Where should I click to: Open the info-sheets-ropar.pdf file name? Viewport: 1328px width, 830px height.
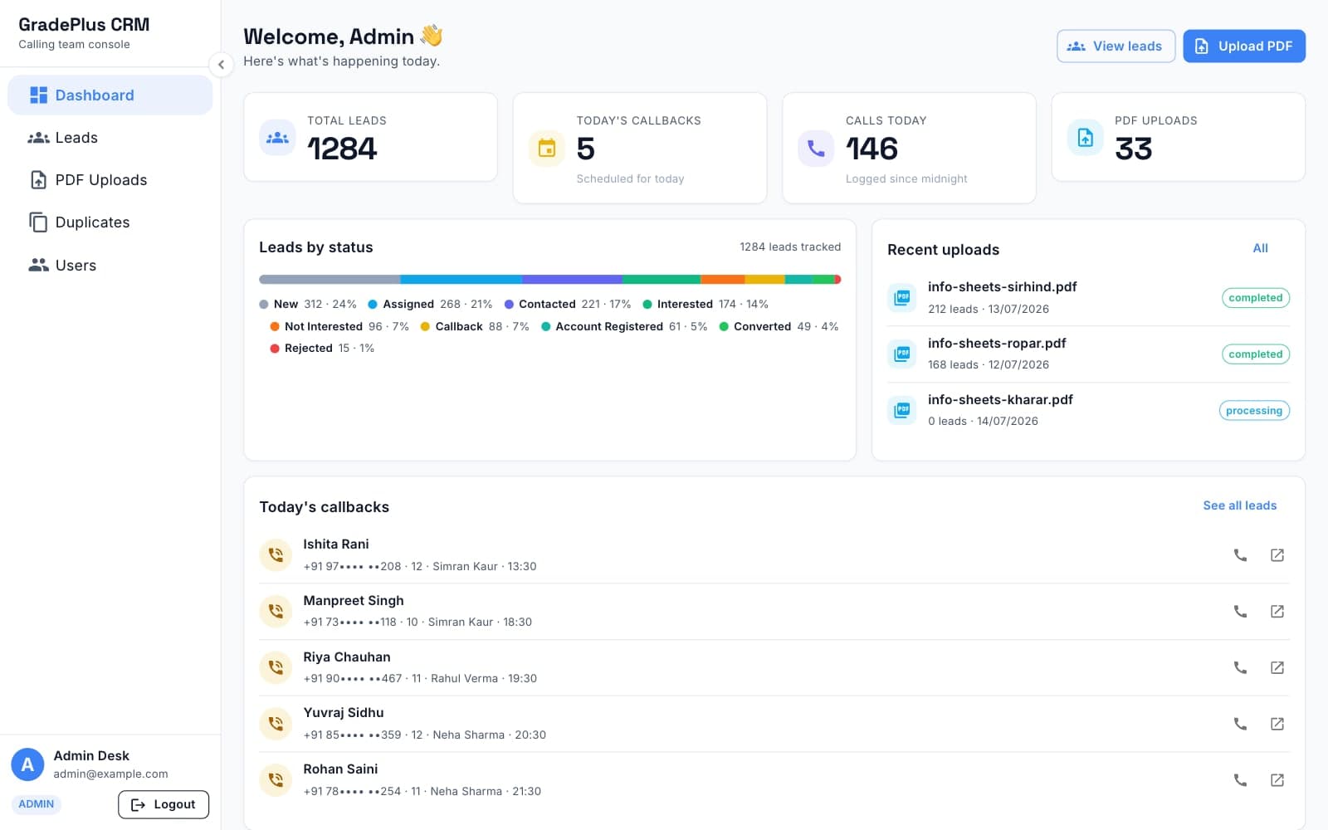pyautogui.click(x=997, y=344)
